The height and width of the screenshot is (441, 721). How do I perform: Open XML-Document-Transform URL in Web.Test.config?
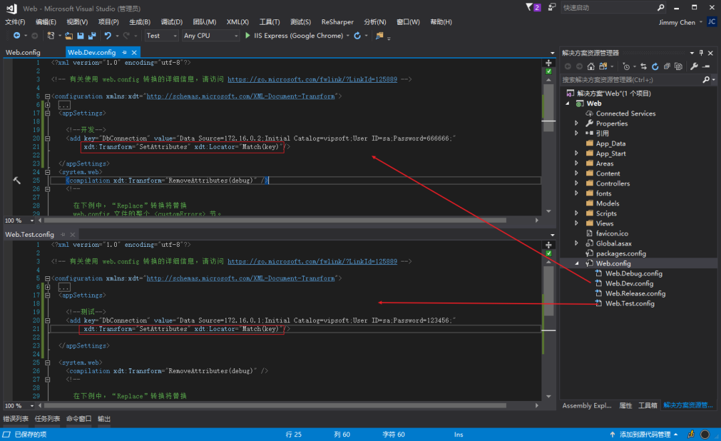click(240, 278)
